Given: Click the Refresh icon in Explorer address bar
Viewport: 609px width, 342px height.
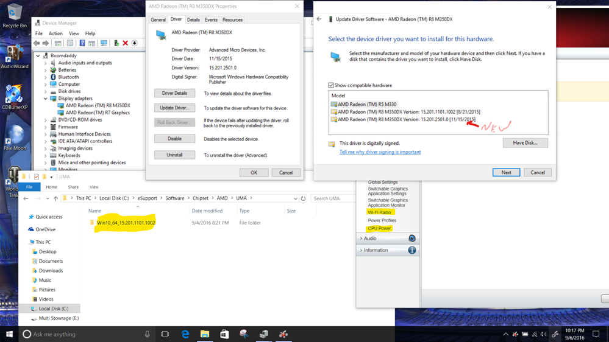Looking at the screenshot, I should pos(304,198).
